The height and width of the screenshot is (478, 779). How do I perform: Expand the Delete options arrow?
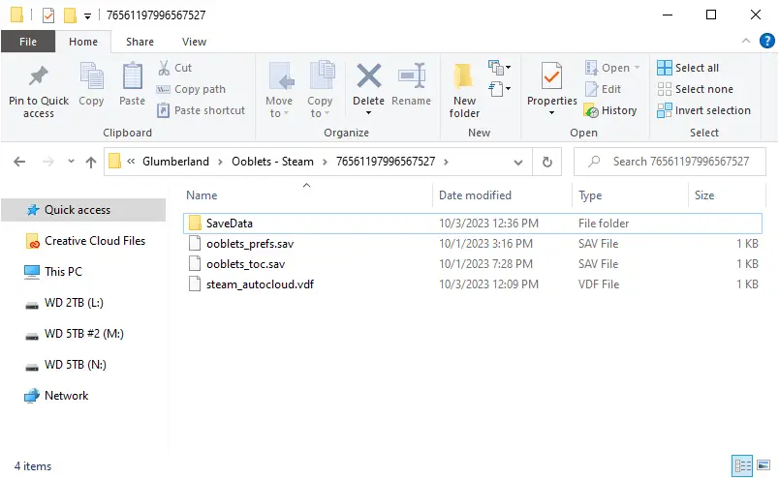(368, 113)
